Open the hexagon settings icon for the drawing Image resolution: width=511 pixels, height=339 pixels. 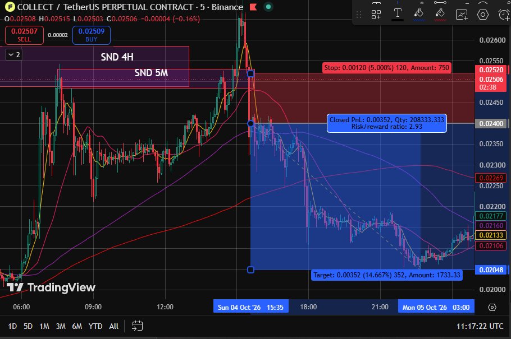[483, 15]
